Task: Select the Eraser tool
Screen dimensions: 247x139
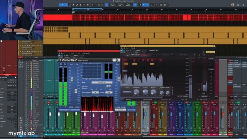Action: pos(73,5)
